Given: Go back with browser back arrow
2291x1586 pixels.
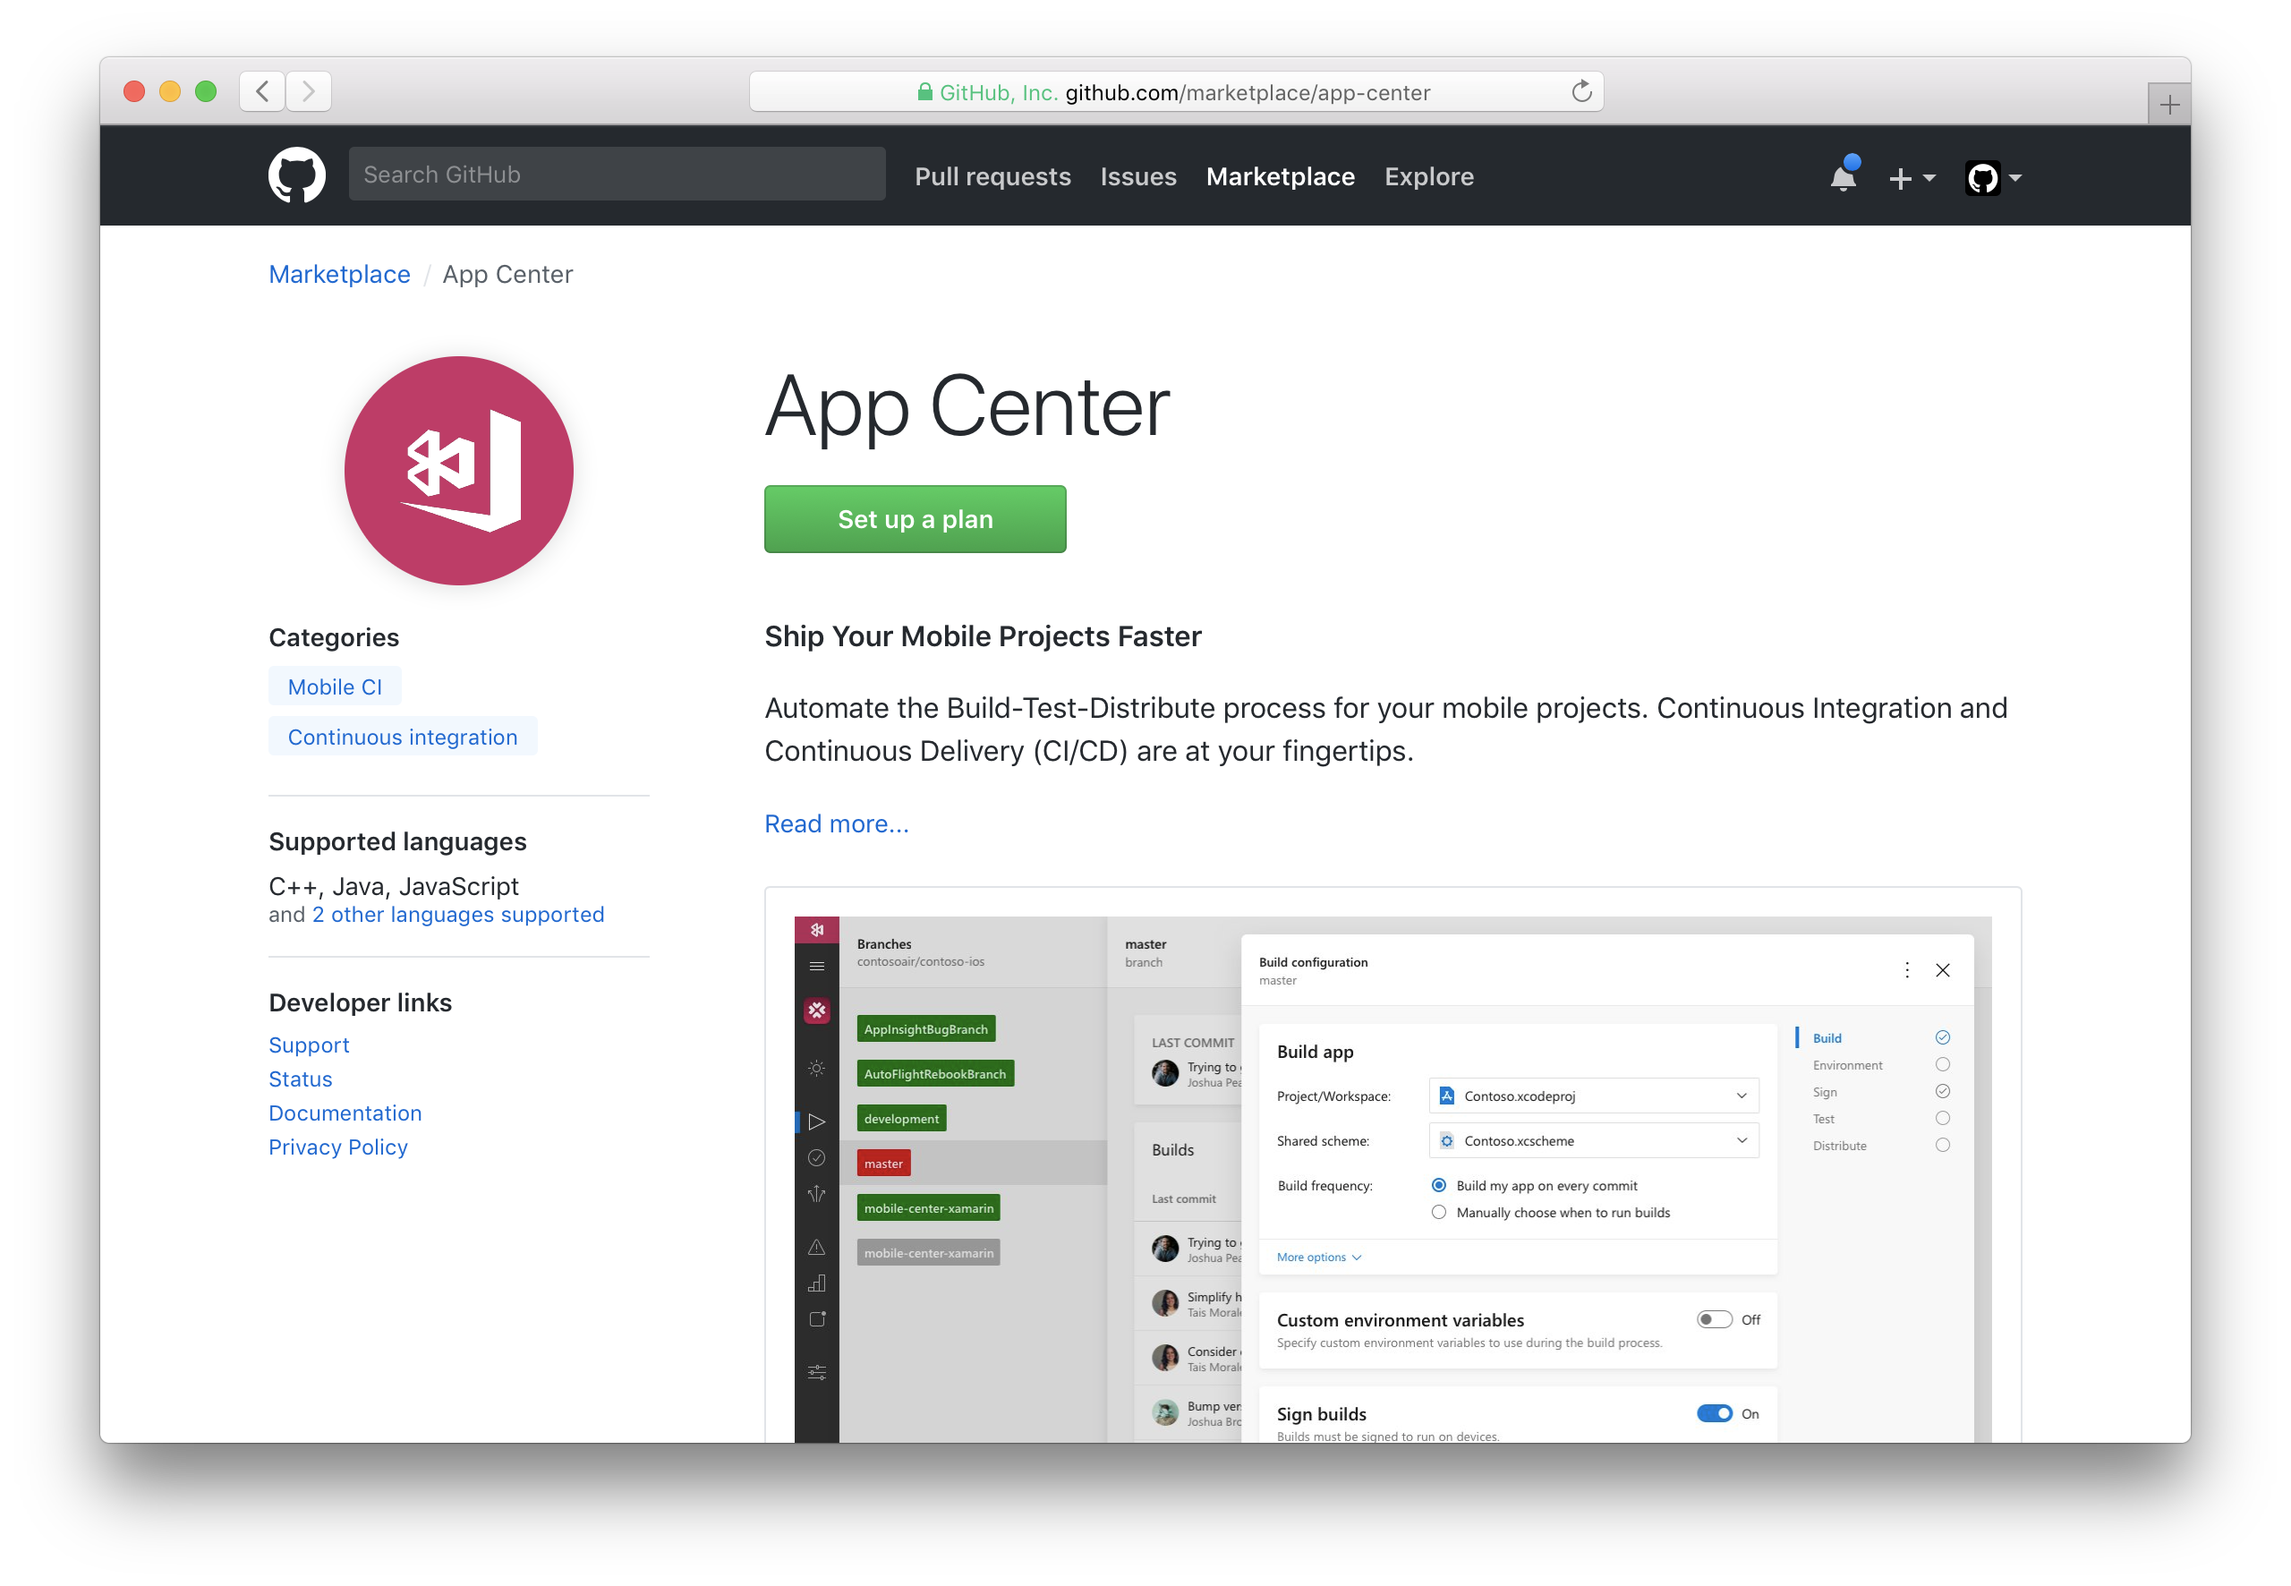Looking at the screenshot, I should (262, 91).
